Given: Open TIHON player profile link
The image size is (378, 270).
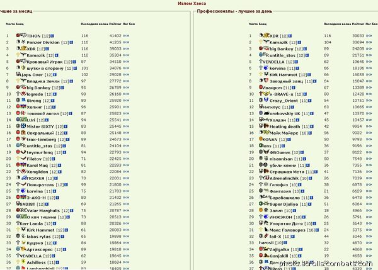Looking at the screenshot, I should 33,36.
